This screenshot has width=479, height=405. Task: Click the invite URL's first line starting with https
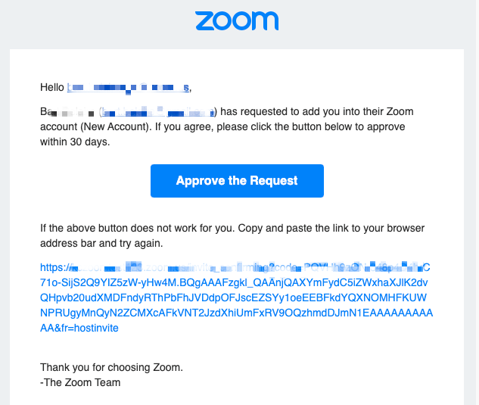235,267
